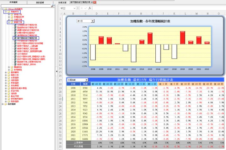Click the 2016 white negative bar in chart
Image resolution: width=226 pixels, height=150 pixels.
point(158,53)
